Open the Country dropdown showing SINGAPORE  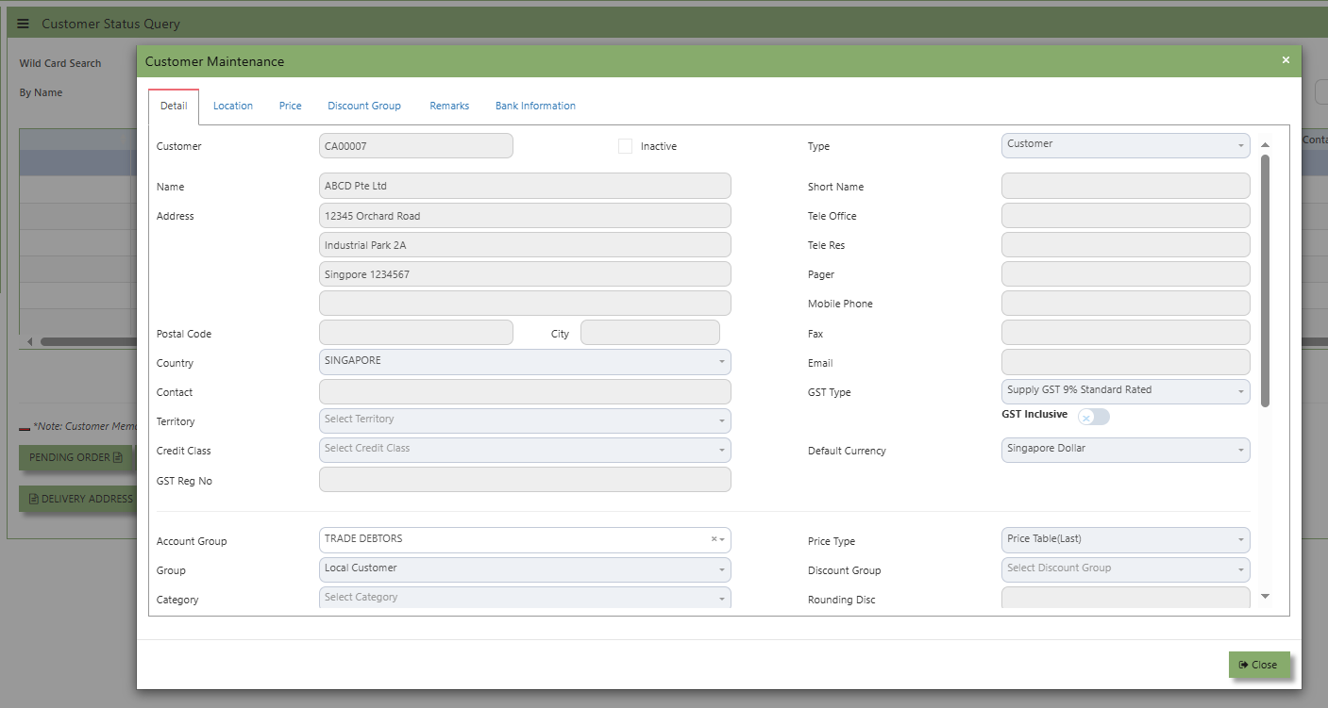pos(525,362)
